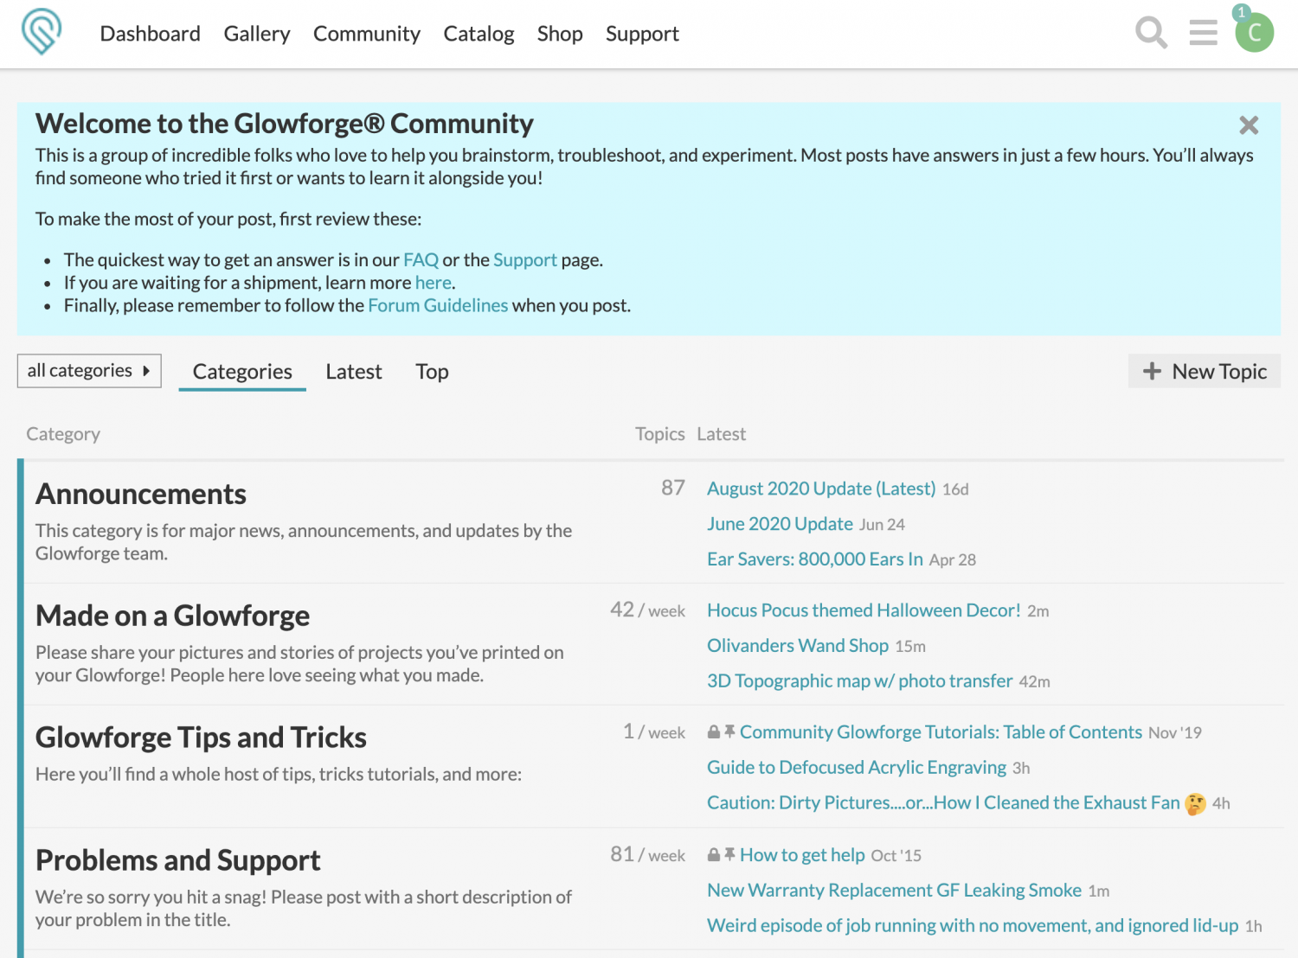
Task: Open 3D Topographic map w/ photo transfer
Action: click(x=859, y=681)
